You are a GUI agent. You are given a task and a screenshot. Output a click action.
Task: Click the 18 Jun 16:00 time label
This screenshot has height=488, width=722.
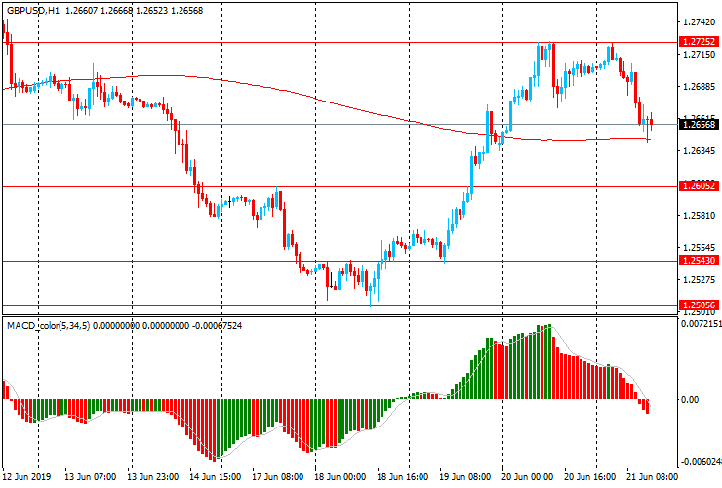pyautogui.click(x=403, y=476)
